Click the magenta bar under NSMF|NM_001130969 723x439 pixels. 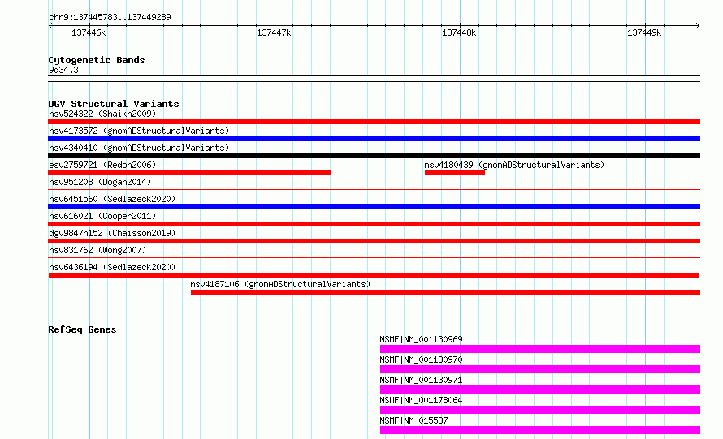[540, 349]
